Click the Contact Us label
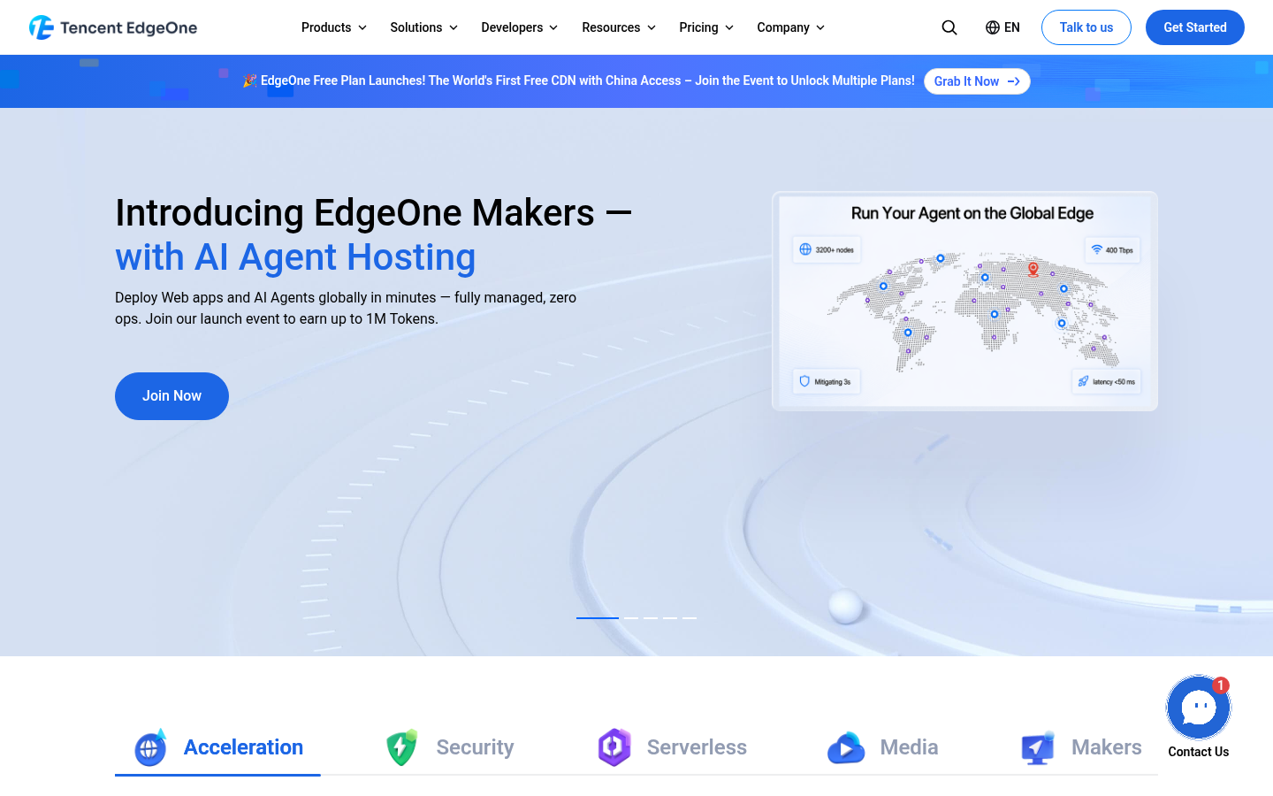The image size is (1273, 796). (1199, 752)
